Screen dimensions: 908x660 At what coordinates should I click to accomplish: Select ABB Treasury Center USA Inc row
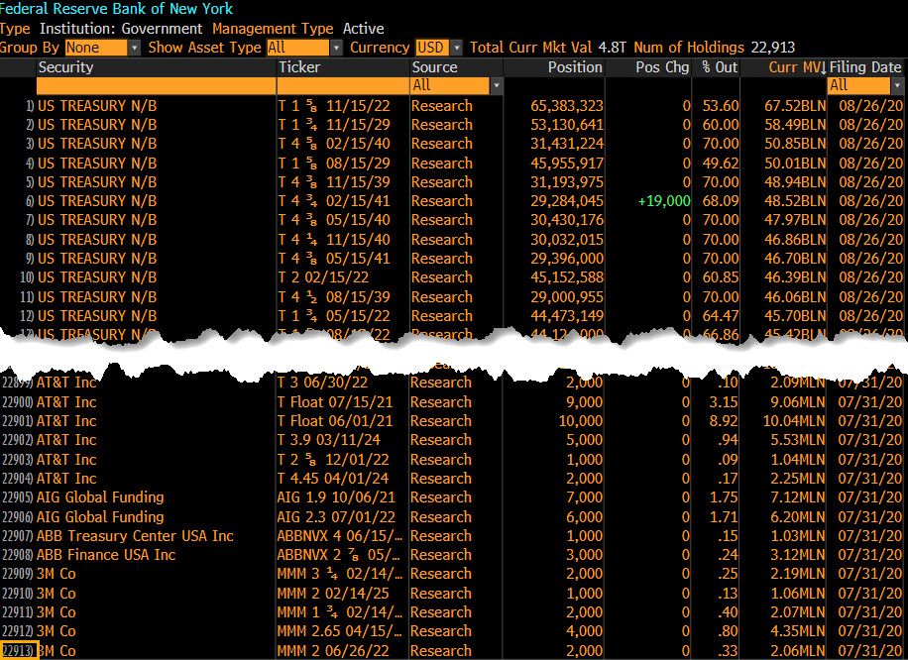click(135, 536)
